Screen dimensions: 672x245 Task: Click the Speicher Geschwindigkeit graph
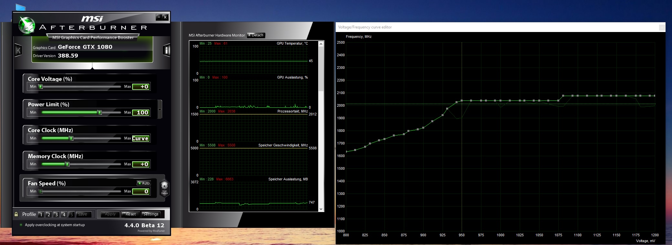[254, 162]
